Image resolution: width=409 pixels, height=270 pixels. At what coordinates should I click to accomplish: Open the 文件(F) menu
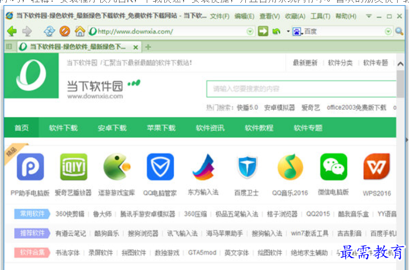pyautogui.click(x=220, y=16)
